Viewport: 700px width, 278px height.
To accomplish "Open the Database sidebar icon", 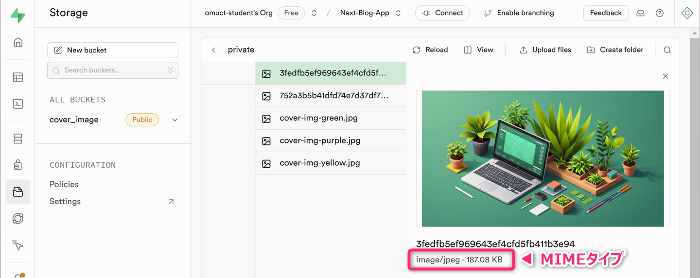I will (18, 139).
